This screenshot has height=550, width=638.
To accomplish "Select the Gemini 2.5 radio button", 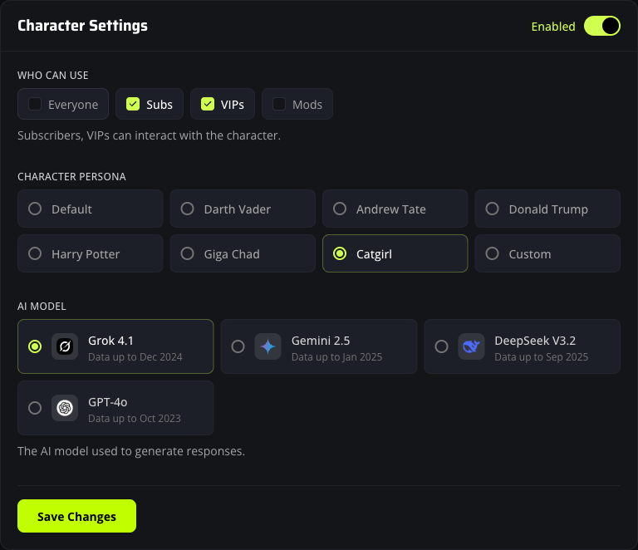I will (x=238, y=346).
